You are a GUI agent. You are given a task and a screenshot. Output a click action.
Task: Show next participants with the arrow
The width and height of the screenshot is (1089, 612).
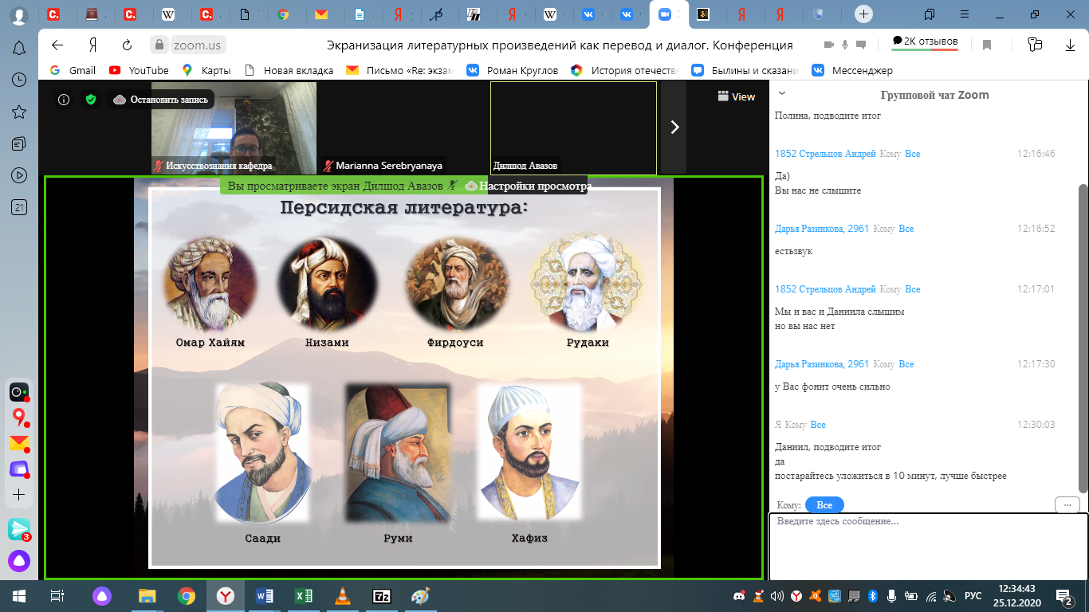(674, 127)
